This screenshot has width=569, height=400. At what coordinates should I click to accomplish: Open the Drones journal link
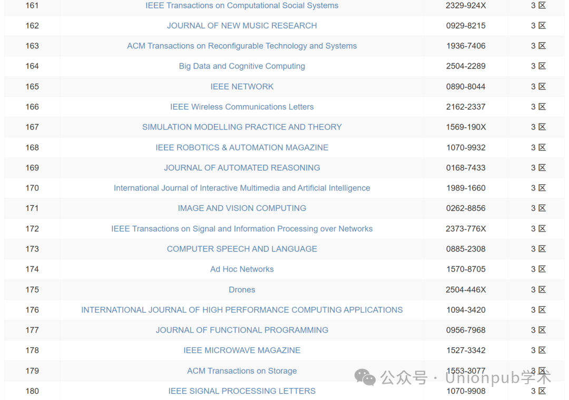tap(242, 290)
